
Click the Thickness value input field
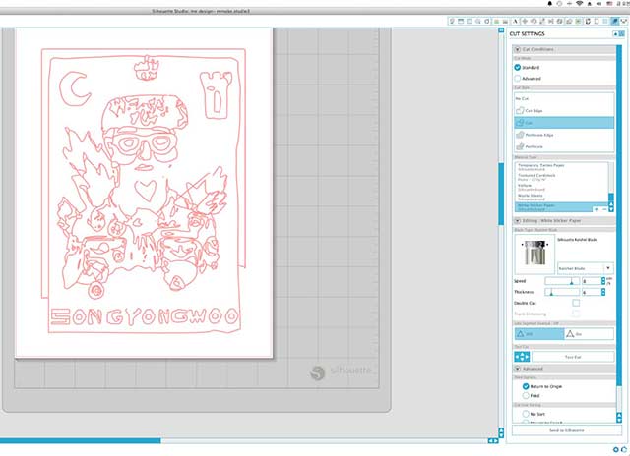pos(591,292)
